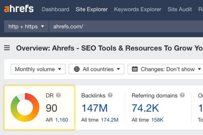Open the Monthly volume dropdown

tap(38, 69)
